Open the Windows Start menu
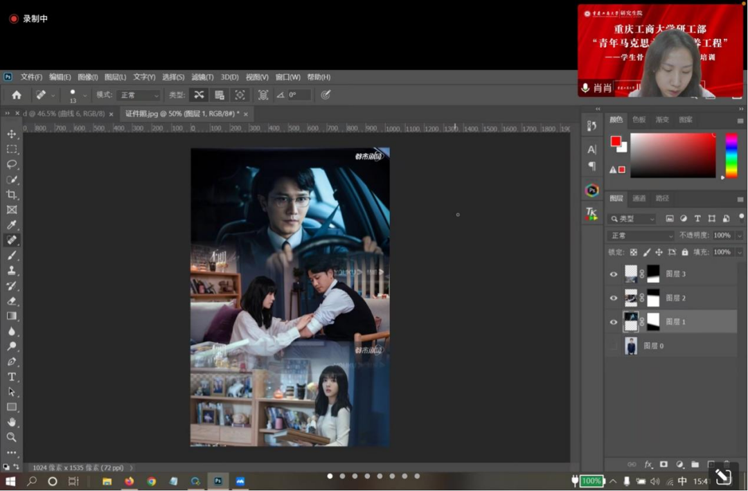 coord(10,481)
